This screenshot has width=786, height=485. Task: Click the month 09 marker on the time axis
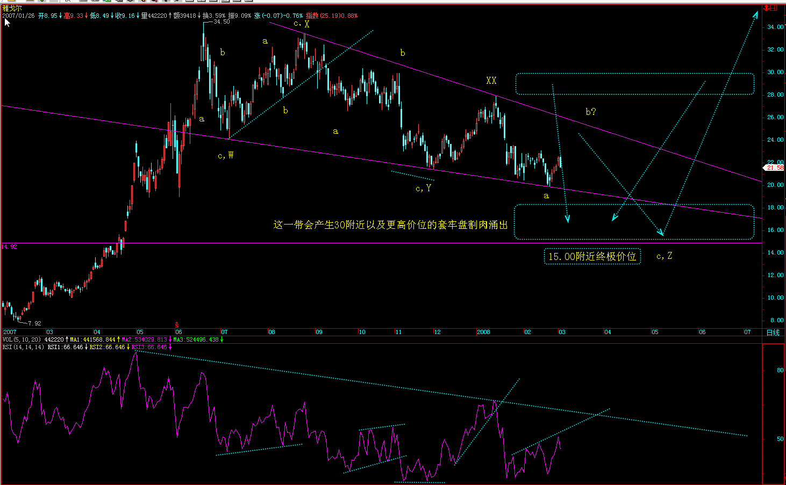coord(319,332)
